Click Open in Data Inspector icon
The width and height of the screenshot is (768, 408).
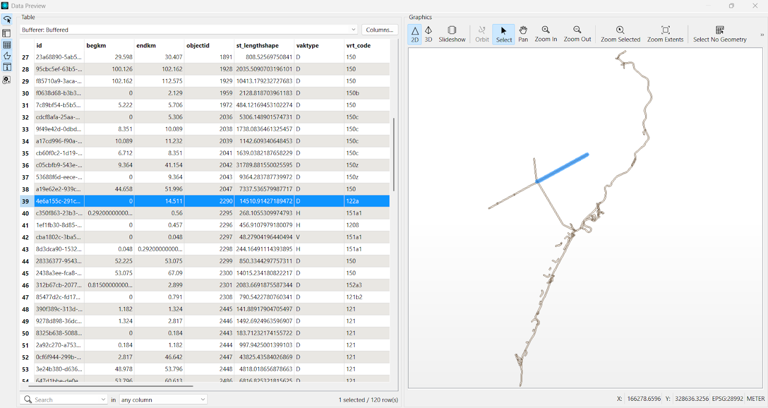(x=7, y=80)
